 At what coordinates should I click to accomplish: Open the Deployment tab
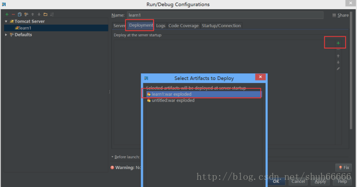coord(141,25)
